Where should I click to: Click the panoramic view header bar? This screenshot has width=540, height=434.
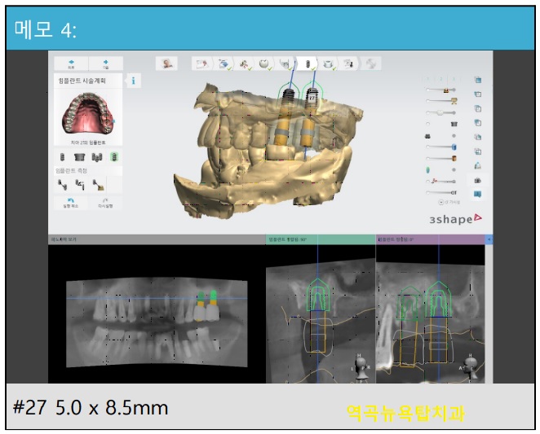pos(157,239)
